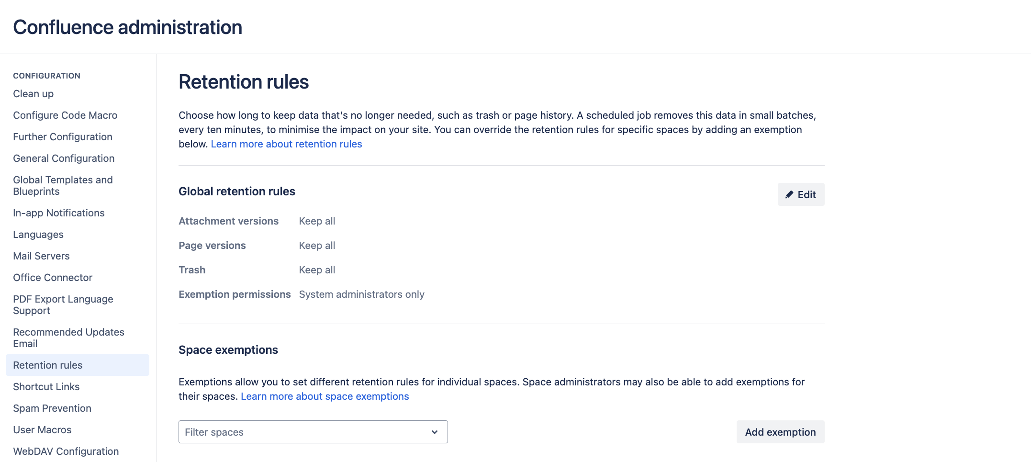Select Languages in the sidebar
1031x462 pixels.
(38, 234)
